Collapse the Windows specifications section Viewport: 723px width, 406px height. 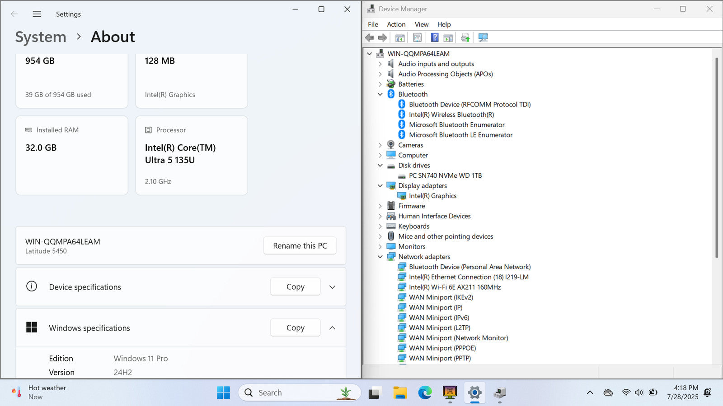[x=332, y=328]
